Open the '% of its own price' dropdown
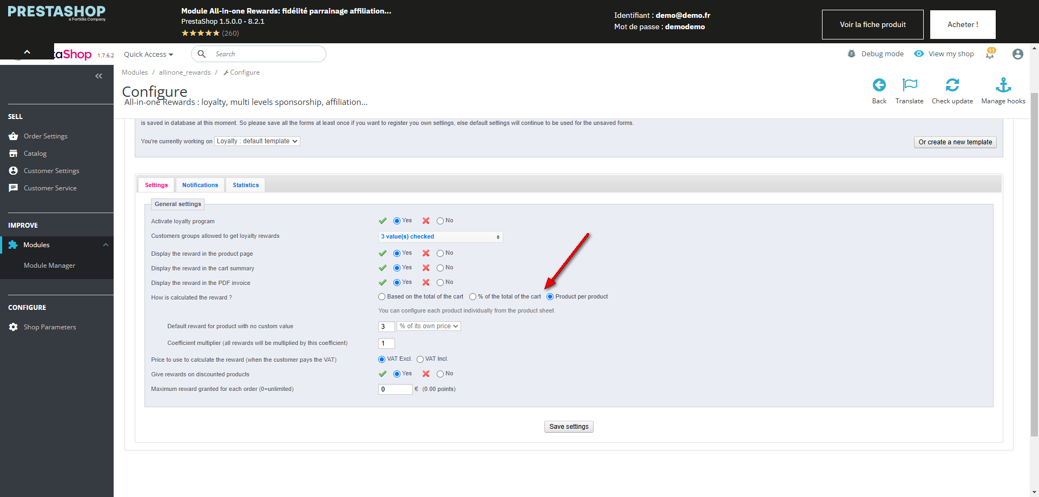Screen dimensions: 1039x497 click(429, 326)
